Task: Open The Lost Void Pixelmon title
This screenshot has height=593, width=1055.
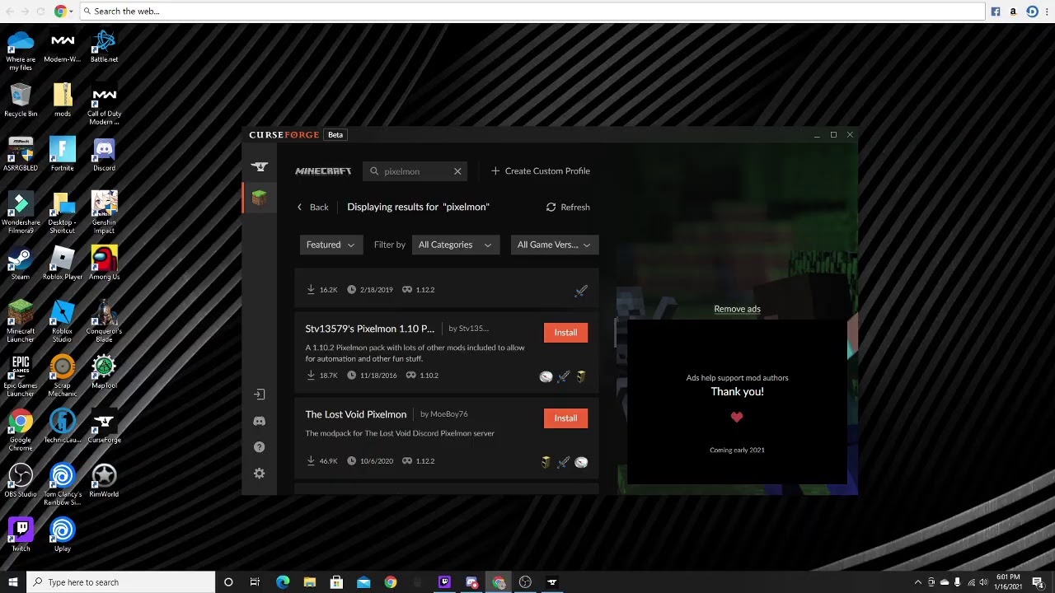Action: [356, 414]
